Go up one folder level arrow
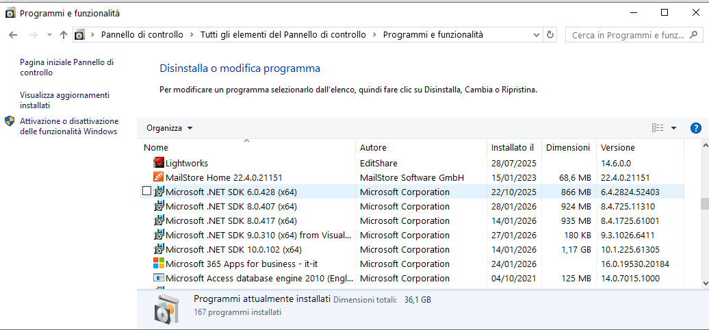 coord(64,35)
